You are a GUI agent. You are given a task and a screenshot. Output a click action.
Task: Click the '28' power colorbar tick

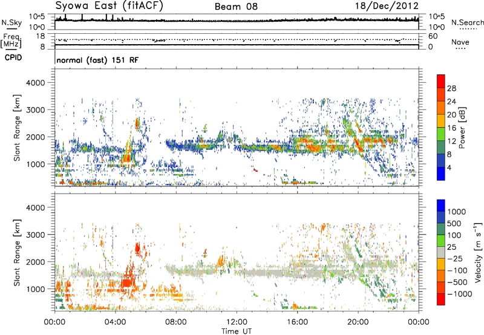(x=451, y=88)
